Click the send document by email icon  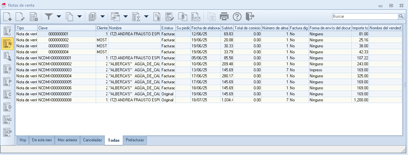(195, 16)
